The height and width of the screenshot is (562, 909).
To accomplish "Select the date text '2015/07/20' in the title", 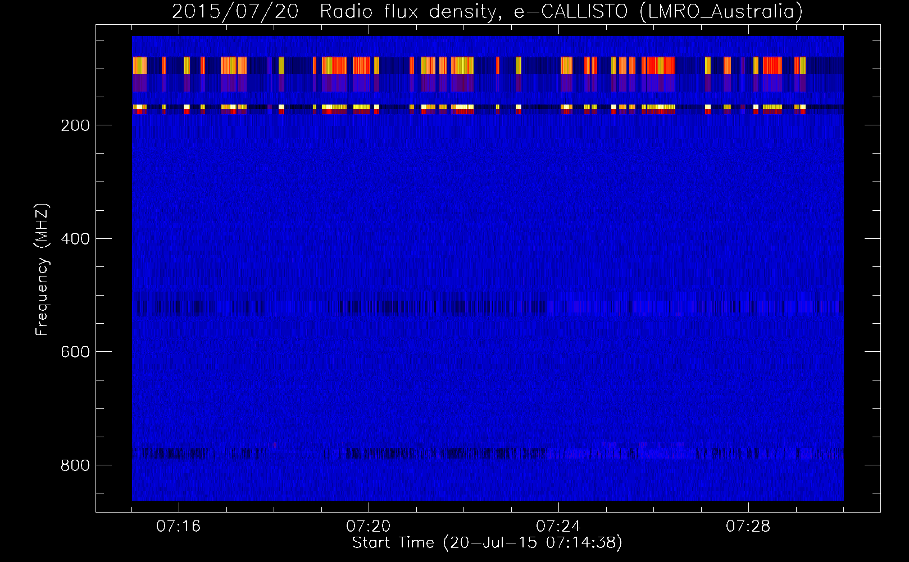I will pos(235,11).
